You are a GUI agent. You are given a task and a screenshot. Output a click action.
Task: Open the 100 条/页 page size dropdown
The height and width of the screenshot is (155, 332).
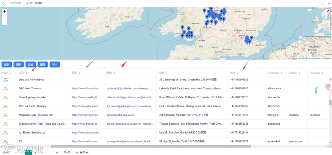tap(81, 153)
